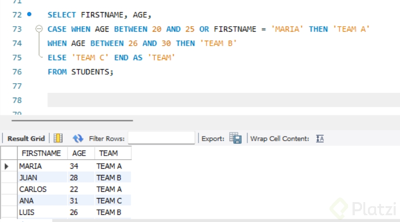Image resolution: width=400 pixels, height=222 pixels.
Task: Export the recordset to a file
Action: tap(235, 138)
